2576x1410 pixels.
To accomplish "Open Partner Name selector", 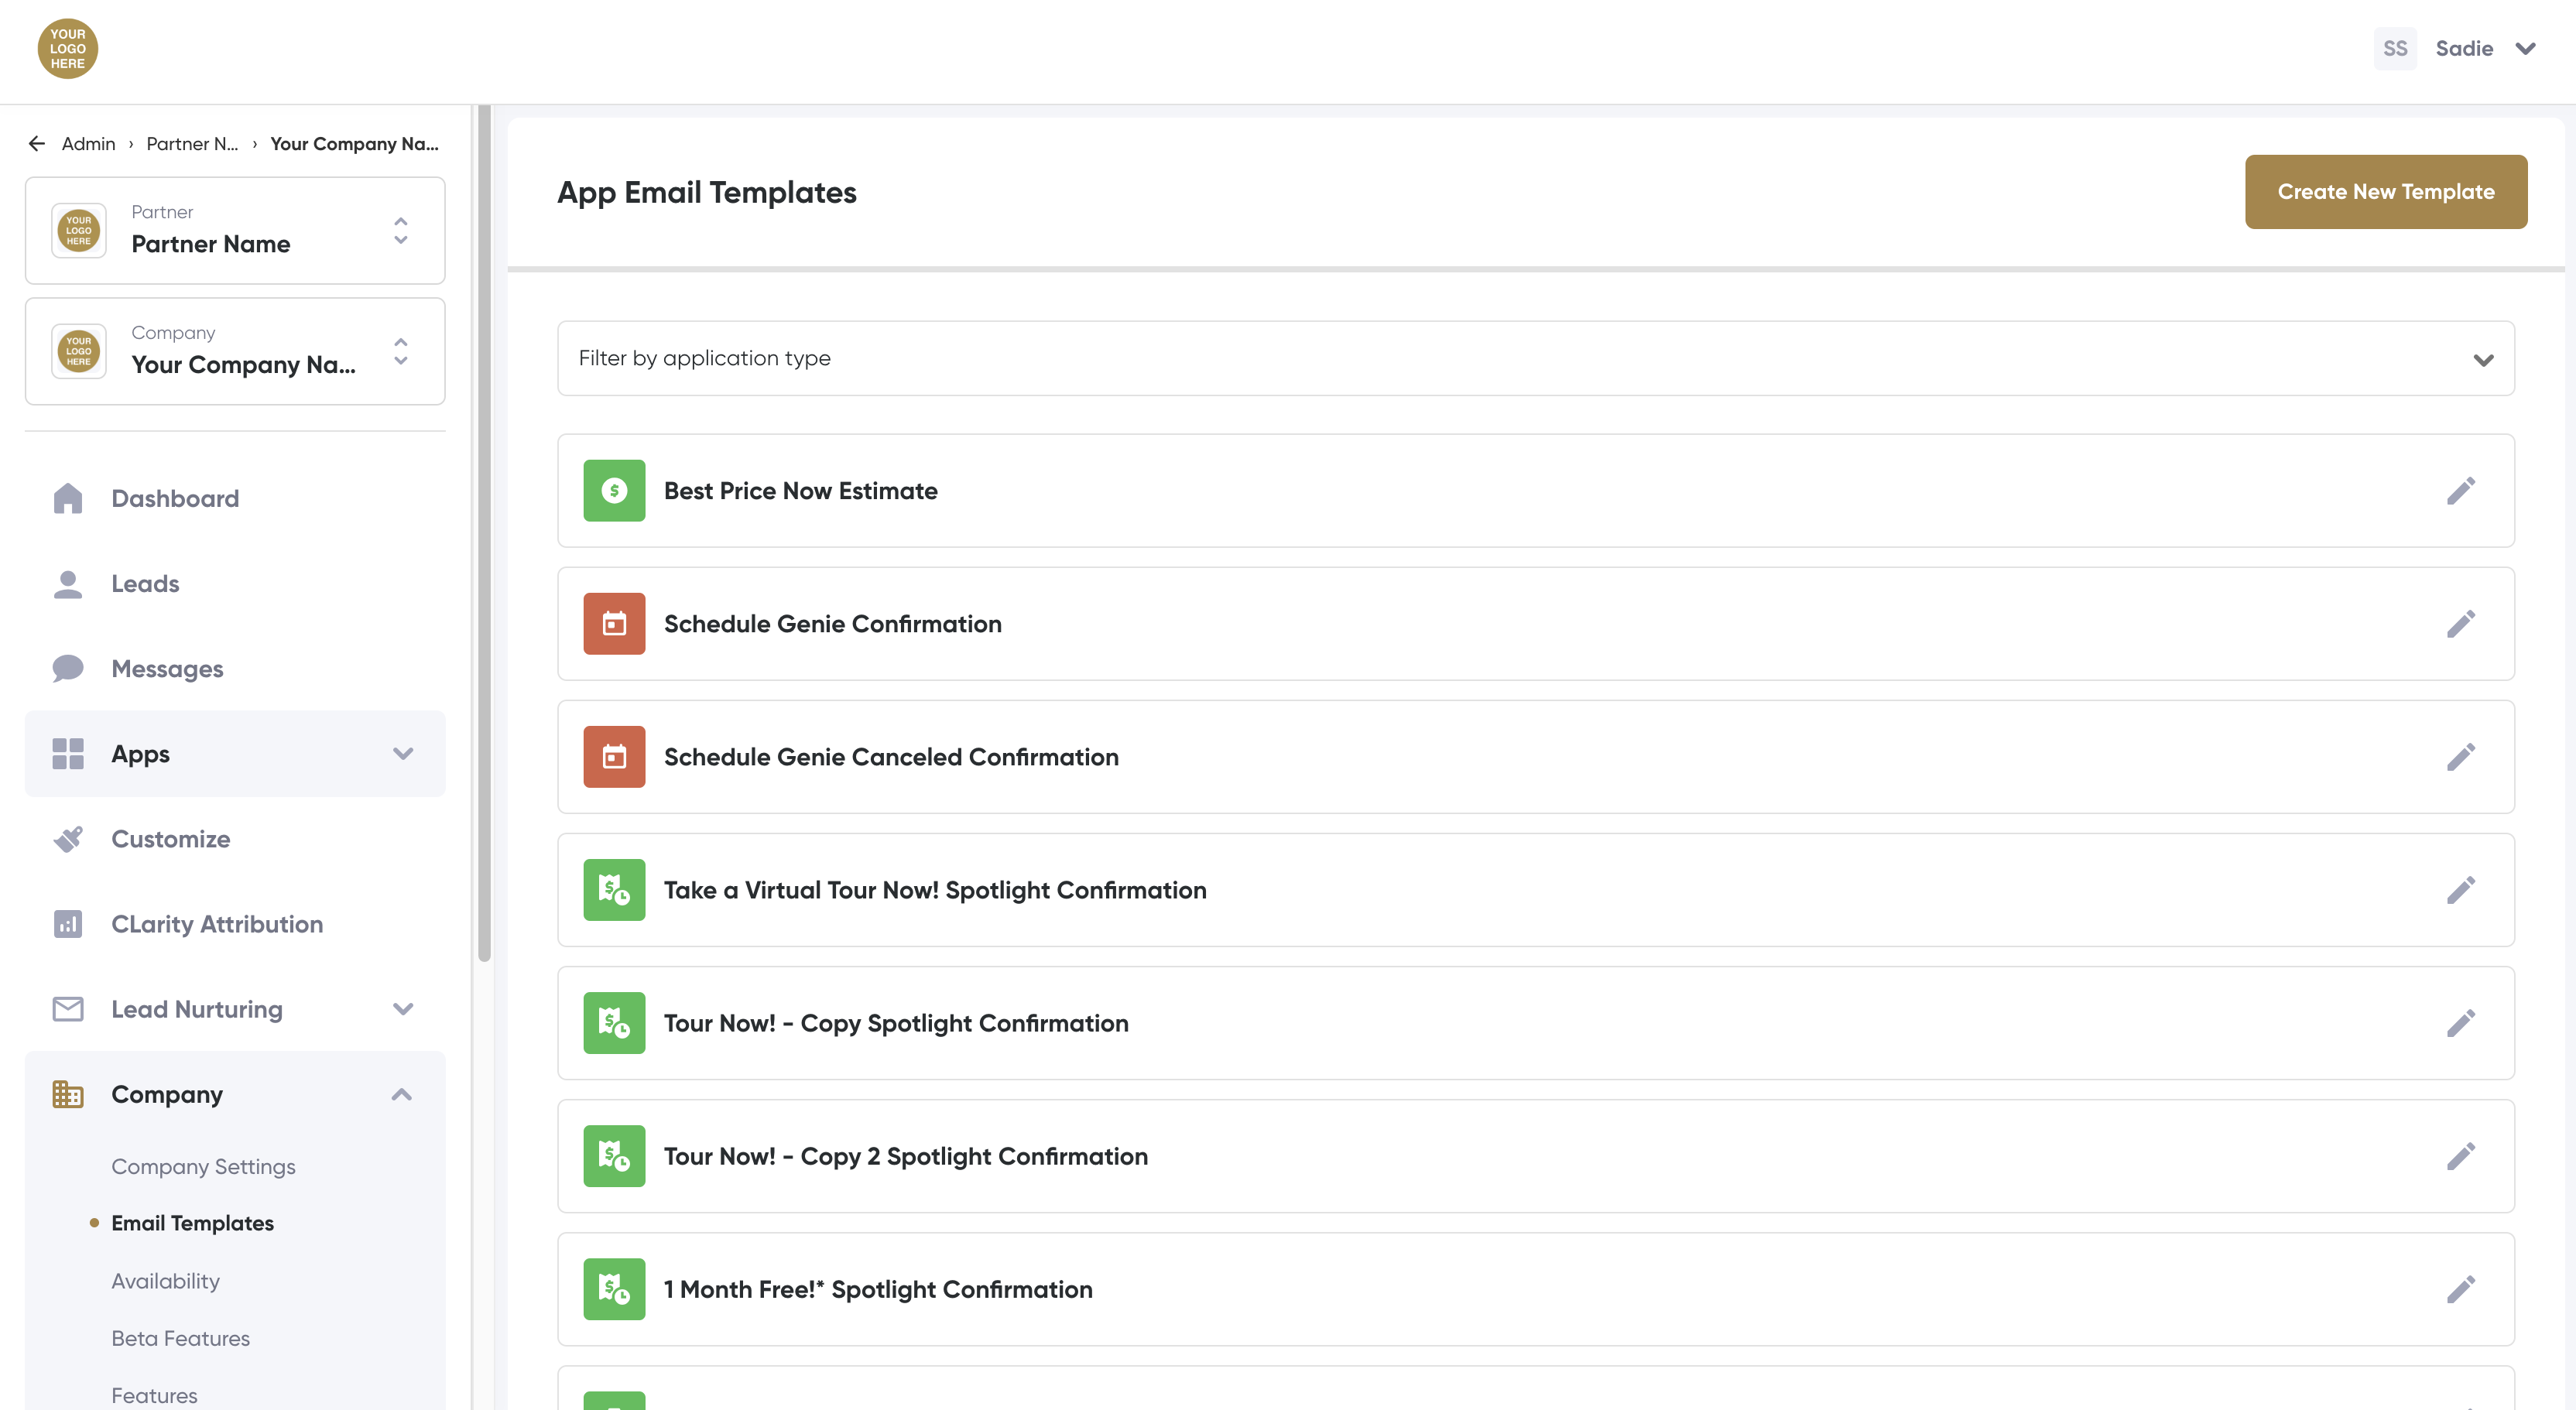I will click(235, 231).
